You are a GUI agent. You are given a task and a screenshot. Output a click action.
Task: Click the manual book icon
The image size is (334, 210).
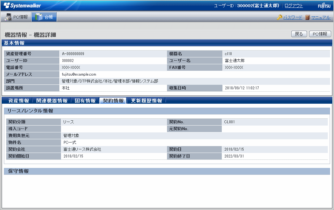point(307,18)
